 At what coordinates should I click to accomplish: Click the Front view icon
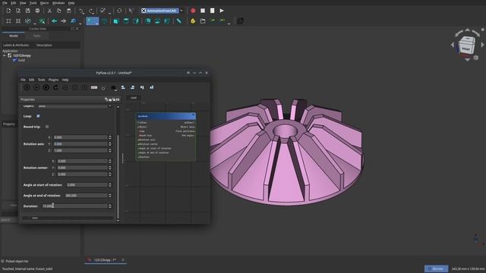[x=115, y=21]
